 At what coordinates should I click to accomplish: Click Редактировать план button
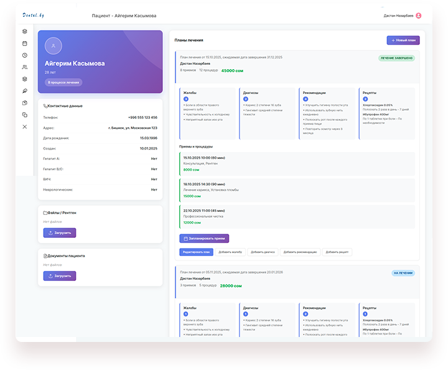pyautogui.click(x=196, y=252)
